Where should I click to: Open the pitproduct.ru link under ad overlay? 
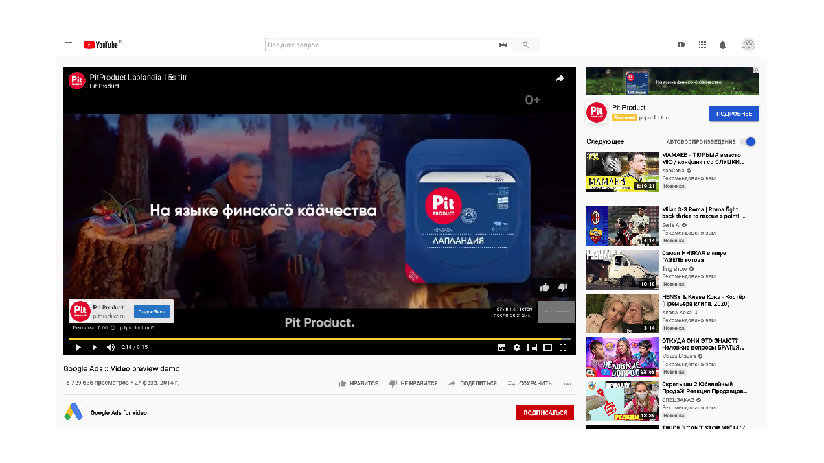coord(137,328)
